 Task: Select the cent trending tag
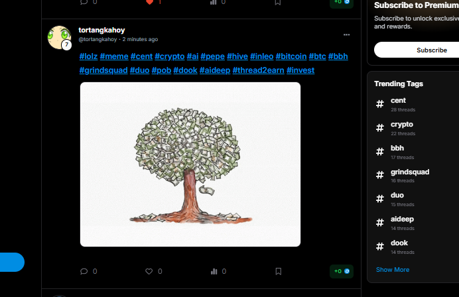398,100
